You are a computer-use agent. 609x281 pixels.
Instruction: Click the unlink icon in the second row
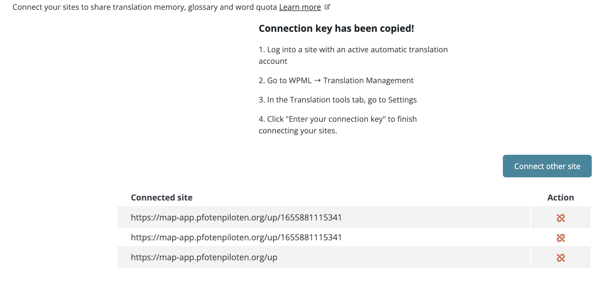561,238
